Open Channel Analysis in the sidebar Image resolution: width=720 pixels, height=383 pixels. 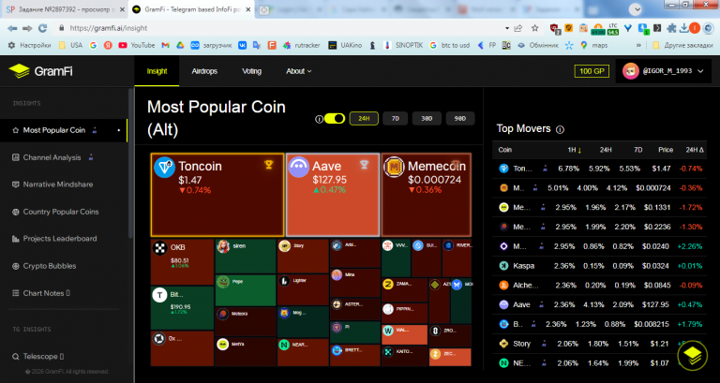pyautogui.click(x=64, y=157)
